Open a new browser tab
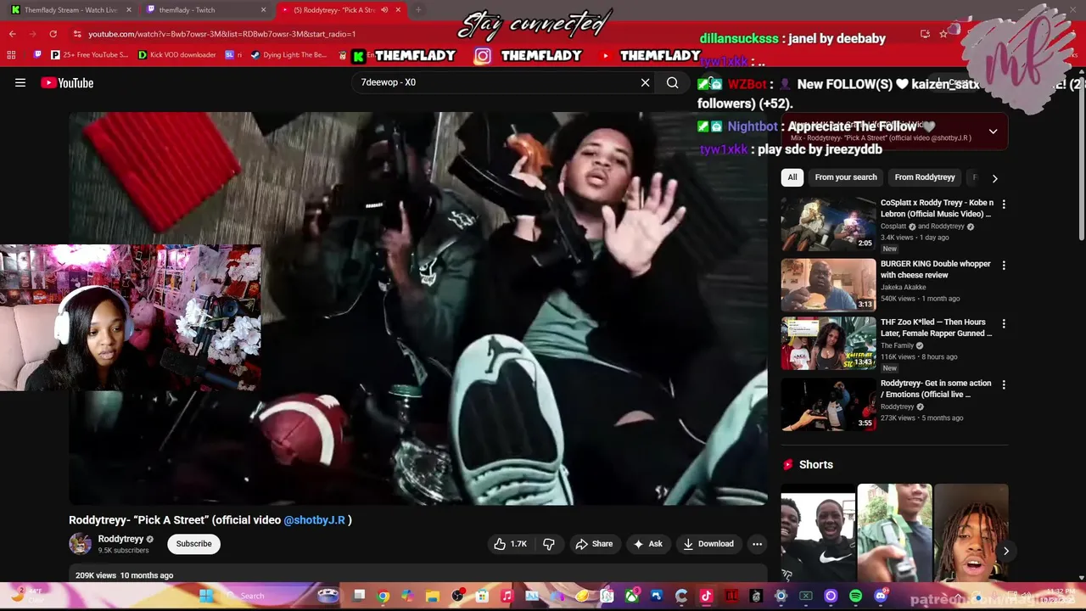This screenshot has height=611, width=1086. click(417, 10)
